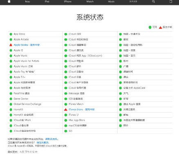
Task: Click the green status dot beside App Store
Action: tap(11, 34)
